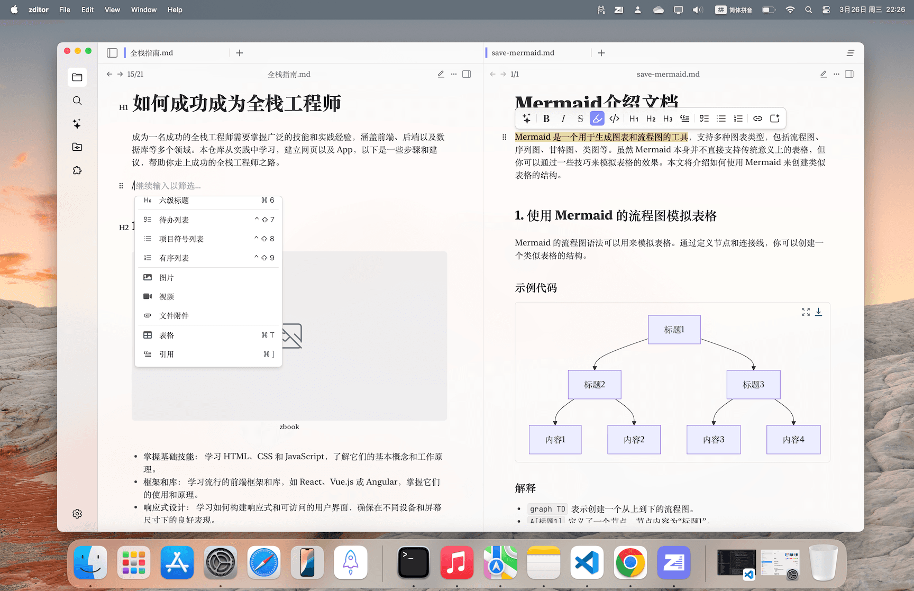Apply strikethrough formatting
This screenshot has width=914, height=591.
click(580, 119)
